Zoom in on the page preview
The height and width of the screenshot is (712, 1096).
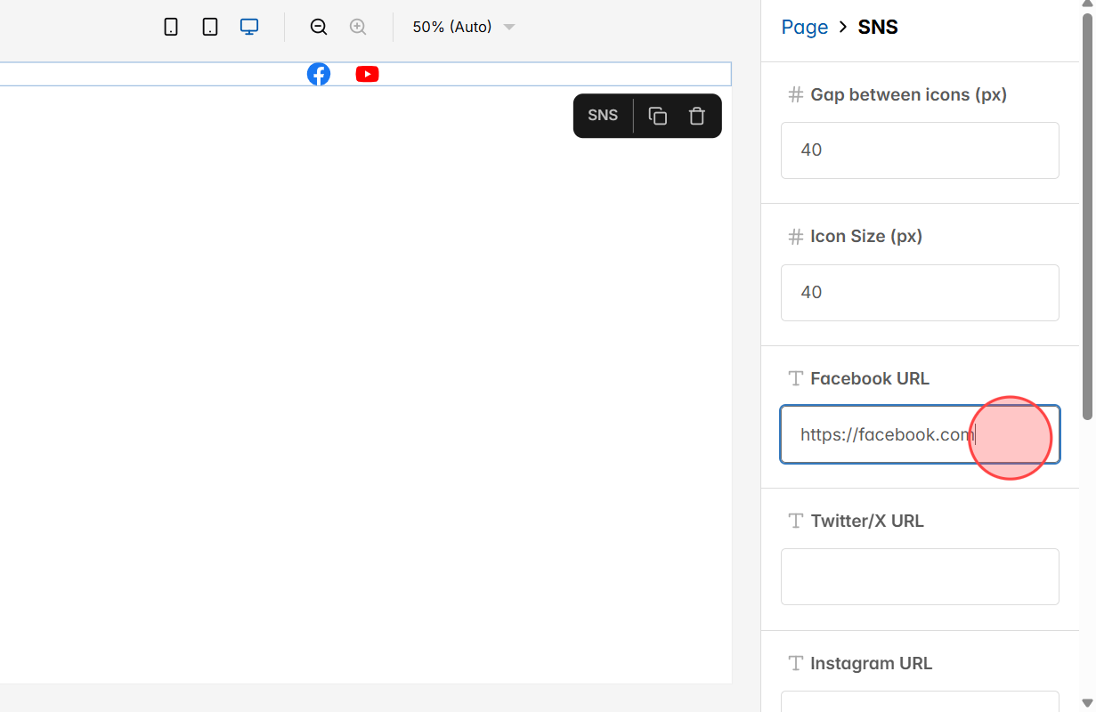point(358,27)
